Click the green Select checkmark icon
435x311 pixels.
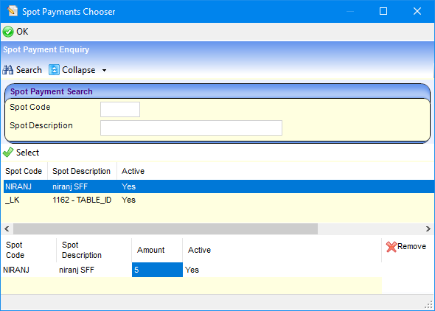(x=8, y=152)
